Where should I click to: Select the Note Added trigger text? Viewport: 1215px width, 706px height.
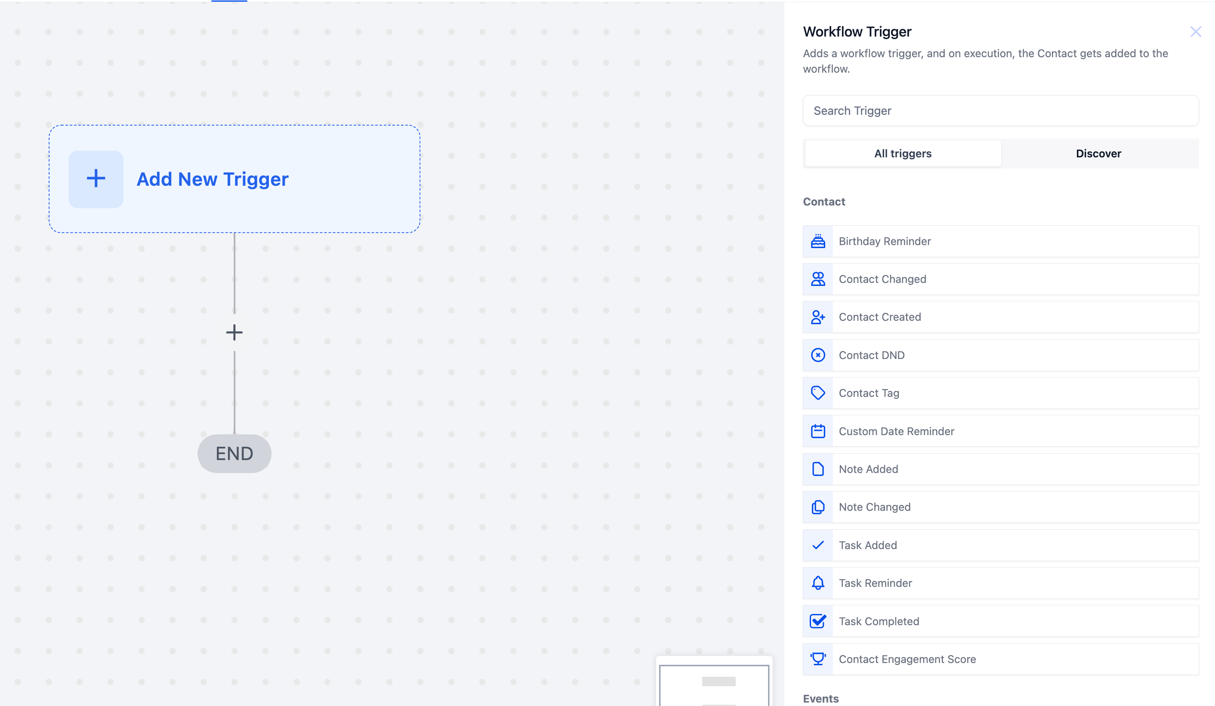(868, 470)
